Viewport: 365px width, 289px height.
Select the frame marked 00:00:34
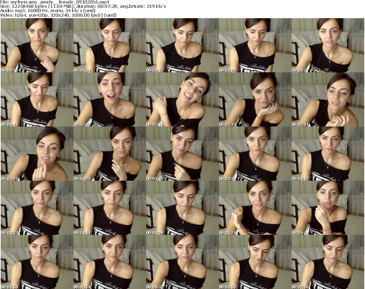(x=109, y=45)
